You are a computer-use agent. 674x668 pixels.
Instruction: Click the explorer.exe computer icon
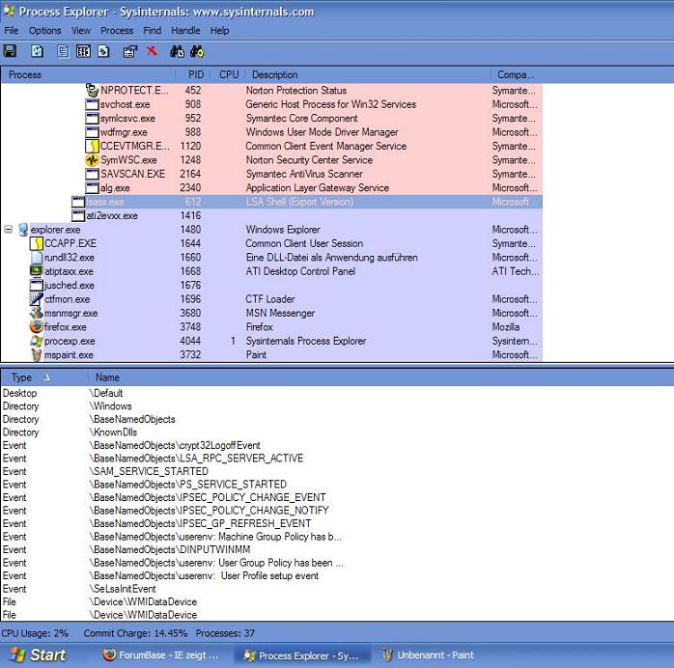[x=23, y=230]
